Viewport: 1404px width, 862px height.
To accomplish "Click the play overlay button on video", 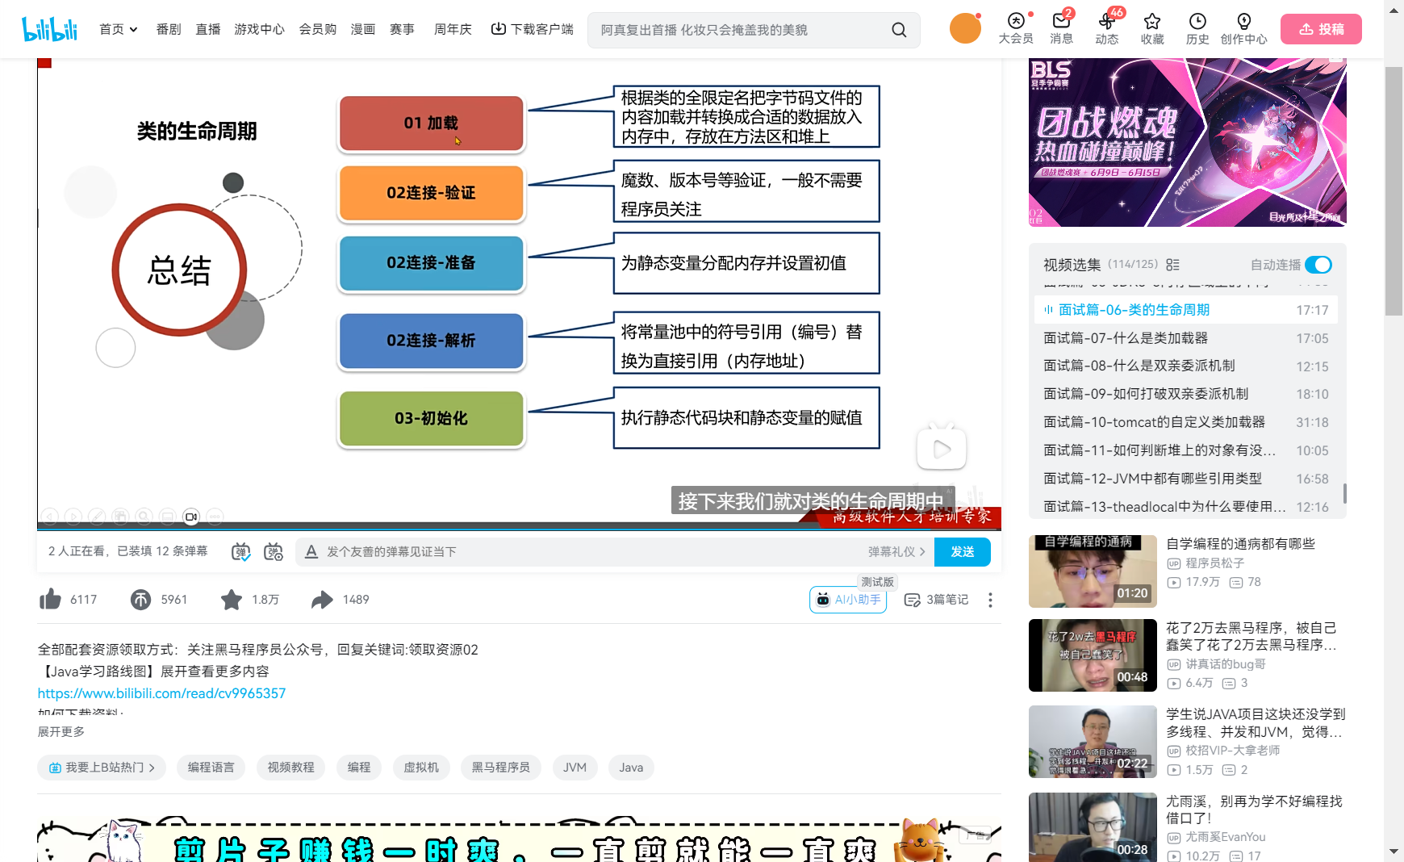I will click(x=942, y=448).
